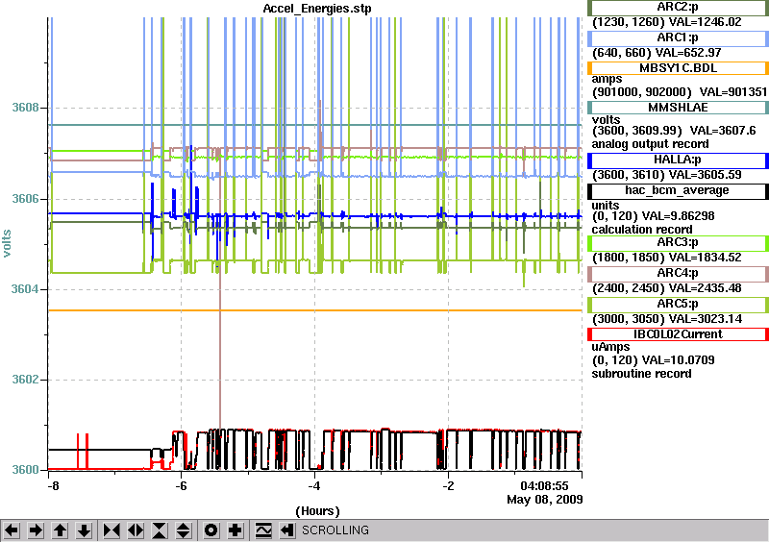Click the -6 hours x-axis tick label

(x=181, y=486)
